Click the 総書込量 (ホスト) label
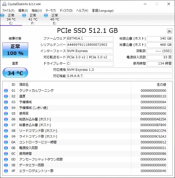175x178 pixels. 132,45
